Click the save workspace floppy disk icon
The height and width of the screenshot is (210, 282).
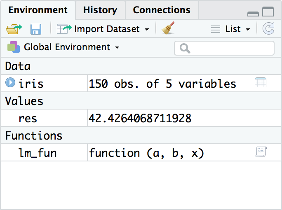click(36, 29)
